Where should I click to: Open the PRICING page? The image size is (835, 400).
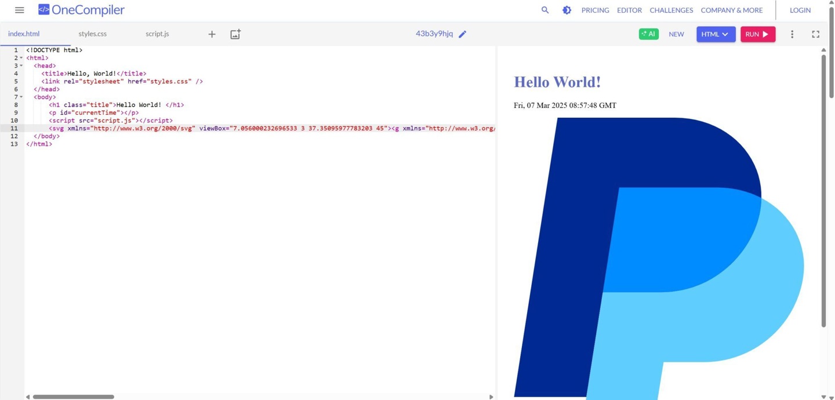[595, 10]
